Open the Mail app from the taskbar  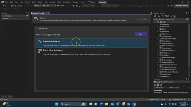(x=112, y=104)
